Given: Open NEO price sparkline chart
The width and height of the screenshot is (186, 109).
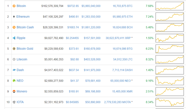Looking at the screenshot, I should click(x=170, y=81).
